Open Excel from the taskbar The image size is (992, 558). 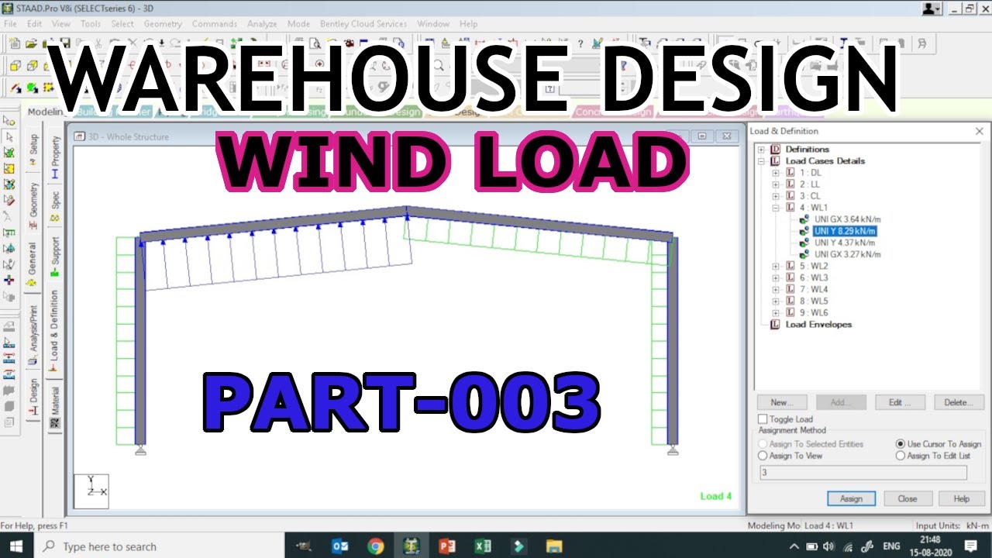coord(483,546)
